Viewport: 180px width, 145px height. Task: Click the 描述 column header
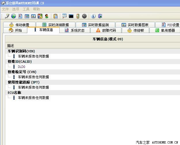11,46
